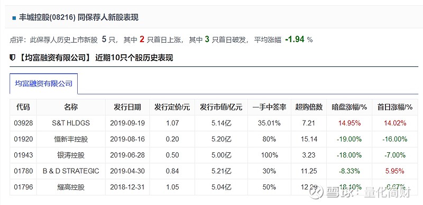Click allotment rate 50%

(x=269, y=187)
